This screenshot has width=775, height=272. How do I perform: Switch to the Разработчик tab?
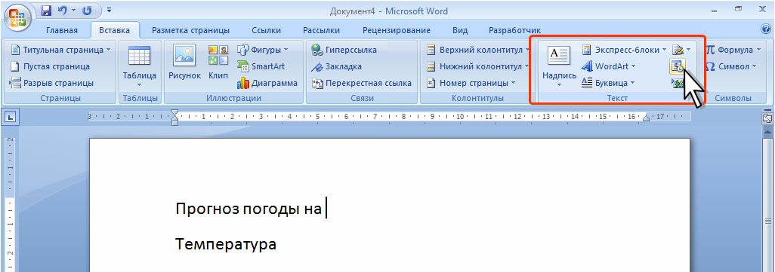(514, 31)
